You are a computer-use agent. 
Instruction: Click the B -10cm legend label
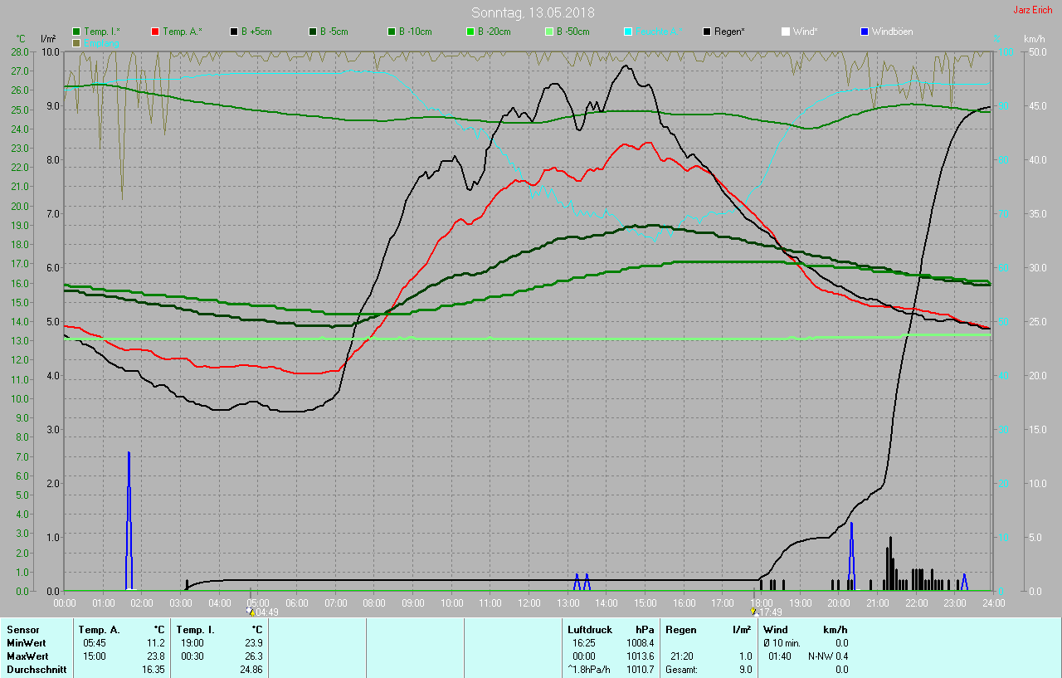click(415, 32)
